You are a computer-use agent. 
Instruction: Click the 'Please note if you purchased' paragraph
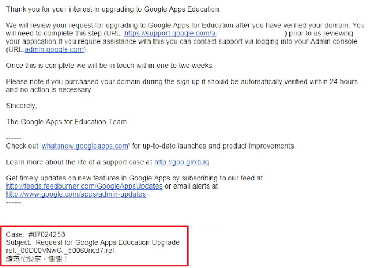(182, 85)
